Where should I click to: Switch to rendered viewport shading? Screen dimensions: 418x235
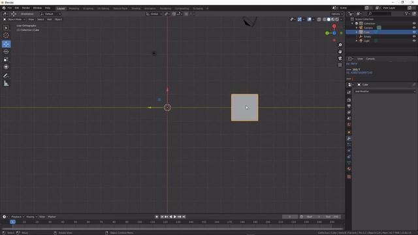point(337,19)
